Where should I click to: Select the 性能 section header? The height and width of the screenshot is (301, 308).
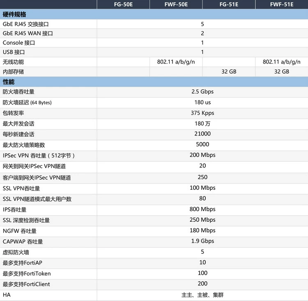pyautogui.click(x=9, y=82)
